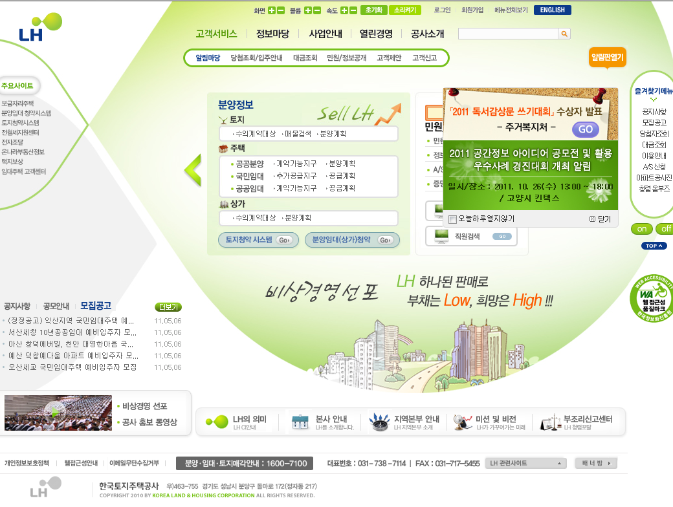Open 보금자리주택 in the 주요사이트 list
The height and width of the screenshot is (507, 673).
pyautogui.click(x=17, y=103)
